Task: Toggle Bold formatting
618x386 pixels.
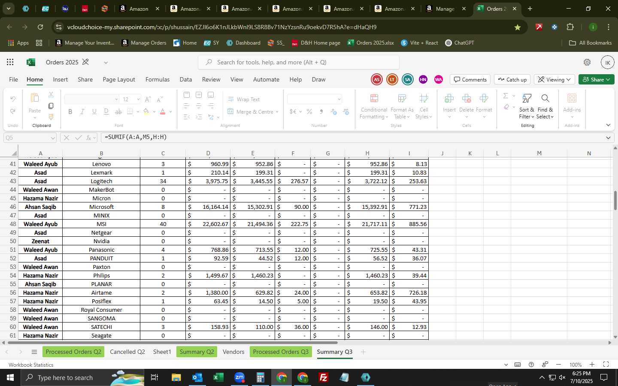Action: pyautogui.click(x=70, y=112)
